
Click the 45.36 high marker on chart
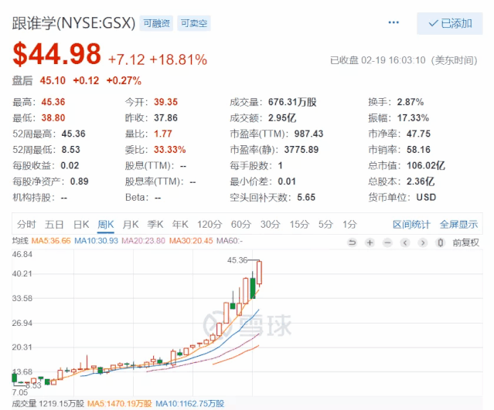coord(237,260)
